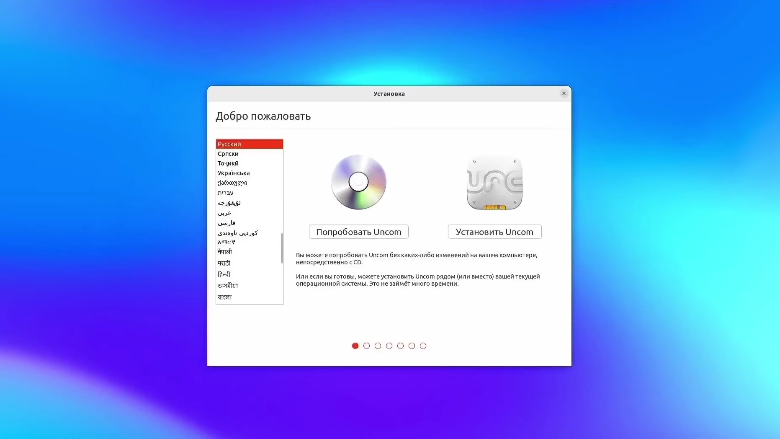Choose Тоҷикӣ from the language list

click(250, 163)
